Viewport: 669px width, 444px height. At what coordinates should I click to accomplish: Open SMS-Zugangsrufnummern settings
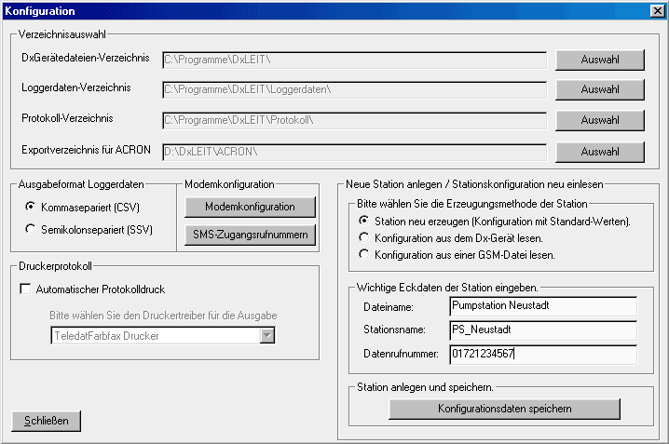point(250,235)
